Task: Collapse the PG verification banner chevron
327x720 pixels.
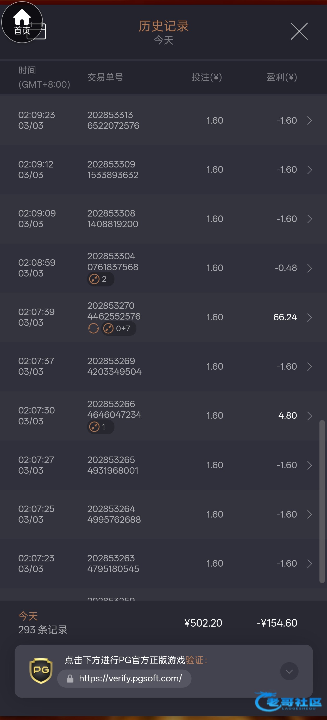Action: pyautogui.click(x=289, y=671)
